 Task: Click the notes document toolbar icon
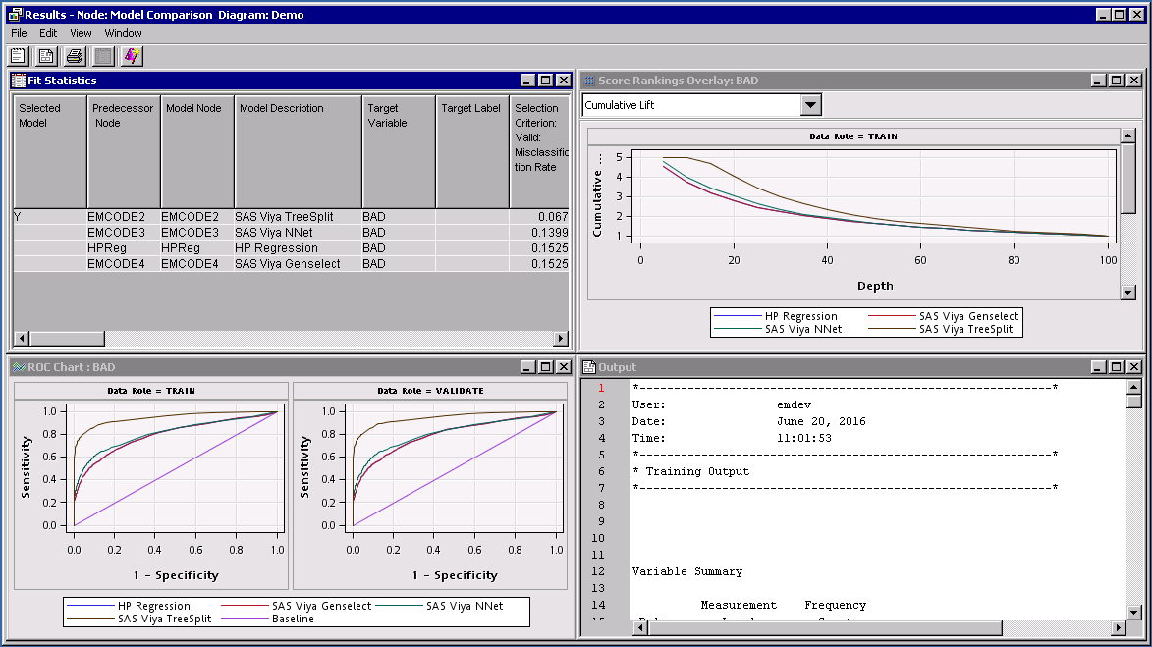18,56
